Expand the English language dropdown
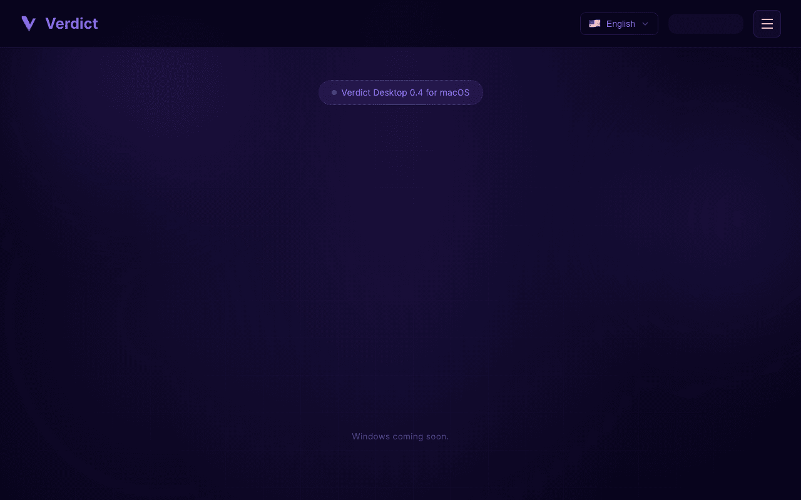The image size is (801, 500). [x=619, y=24]
